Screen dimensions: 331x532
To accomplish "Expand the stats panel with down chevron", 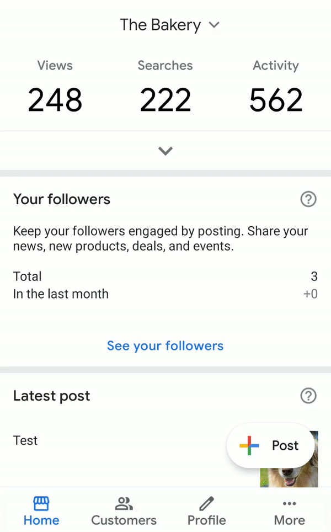I will click(x=165, y=151).
